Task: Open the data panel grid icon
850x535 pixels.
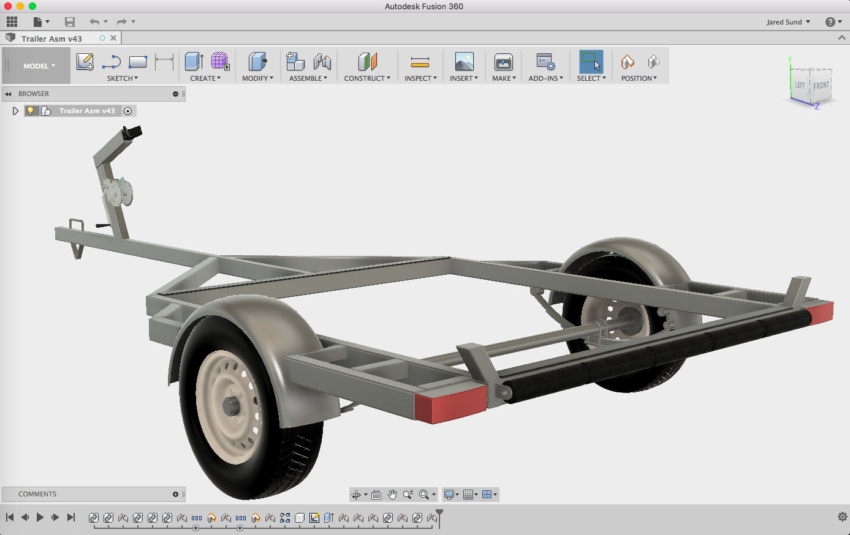Action: pos(12,21)
